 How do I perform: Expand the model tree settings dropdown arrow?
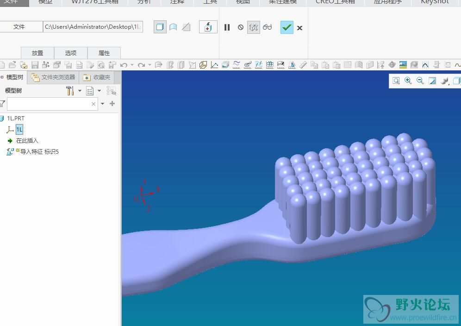click(x=80, y=91)
